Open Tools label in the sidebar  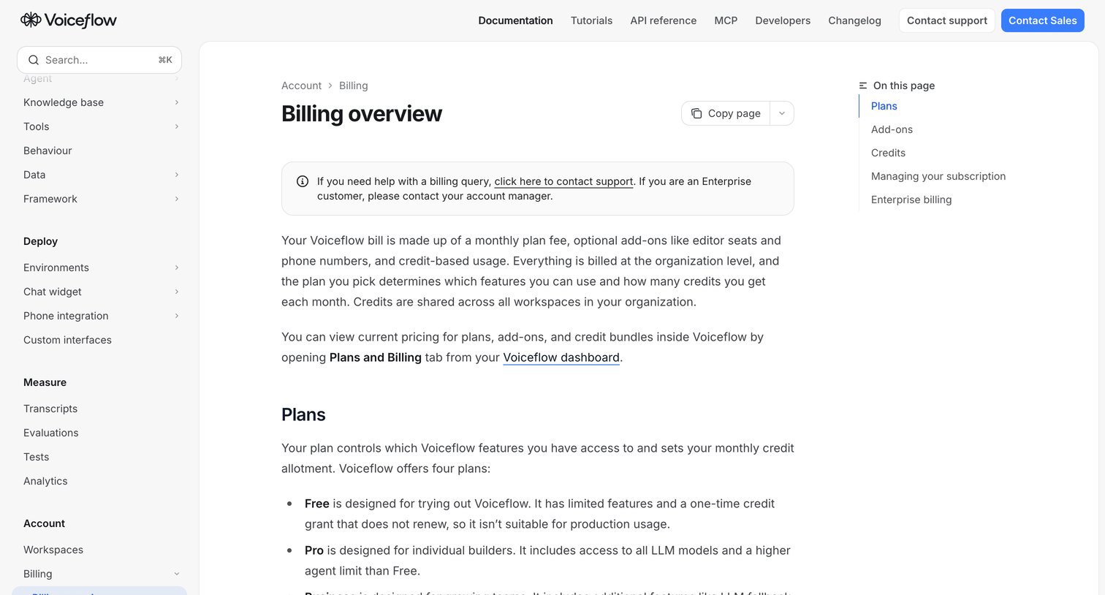click(x=36, y=126)
